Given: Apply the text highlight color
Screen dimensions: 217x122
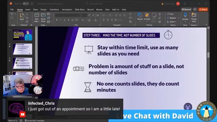Looking at the screenshot, I should pyautogui.click(x=90, y=20).
